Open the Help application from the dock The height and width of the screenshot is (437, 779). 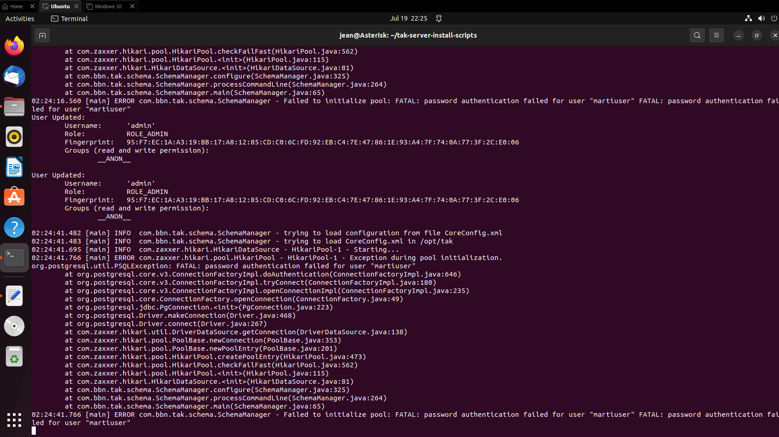[x=14, y=227]
